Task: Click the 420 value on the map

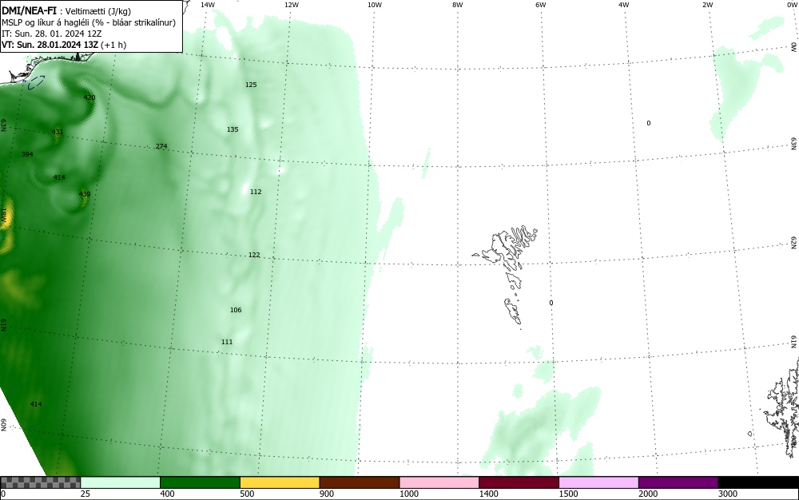Action: (x=89, y=97)
